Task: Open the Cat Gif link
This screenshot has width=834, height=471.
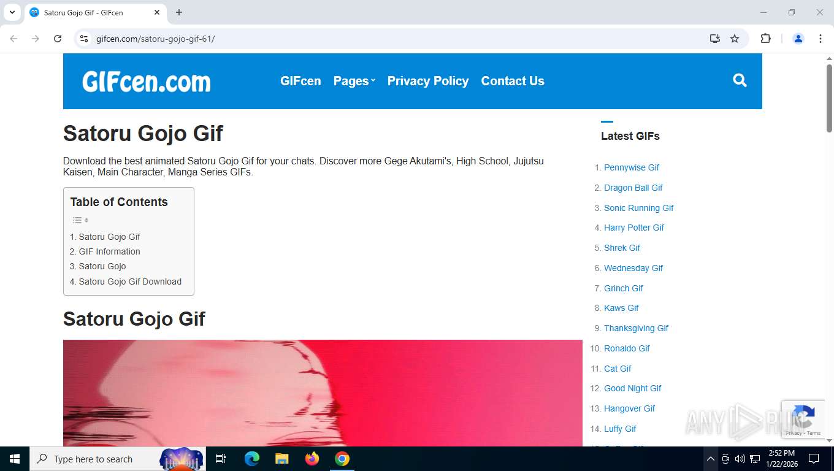Action: click(618, 369)
